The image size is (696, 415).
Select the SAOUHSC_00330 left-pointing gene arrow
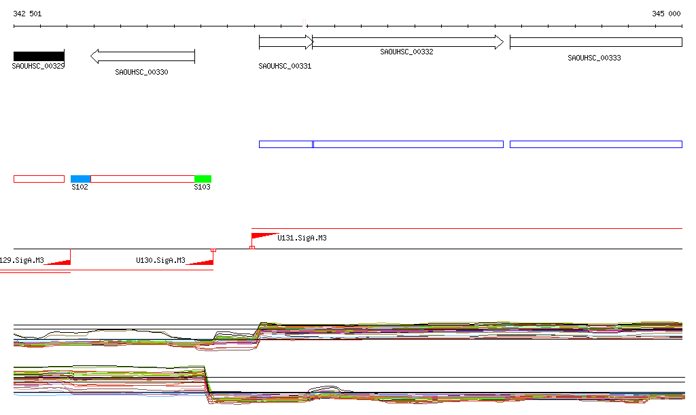point(143,56)
